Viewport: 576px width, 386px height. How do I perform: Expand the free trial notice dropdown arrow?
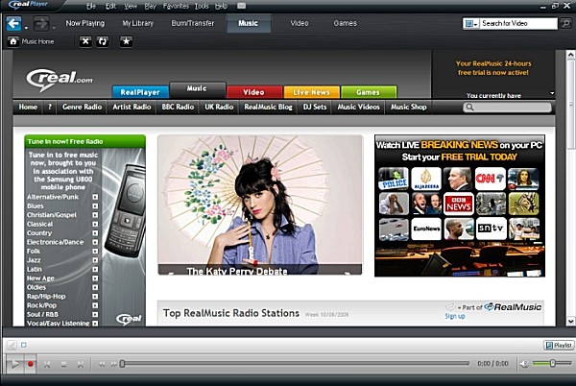coord(552,93)
